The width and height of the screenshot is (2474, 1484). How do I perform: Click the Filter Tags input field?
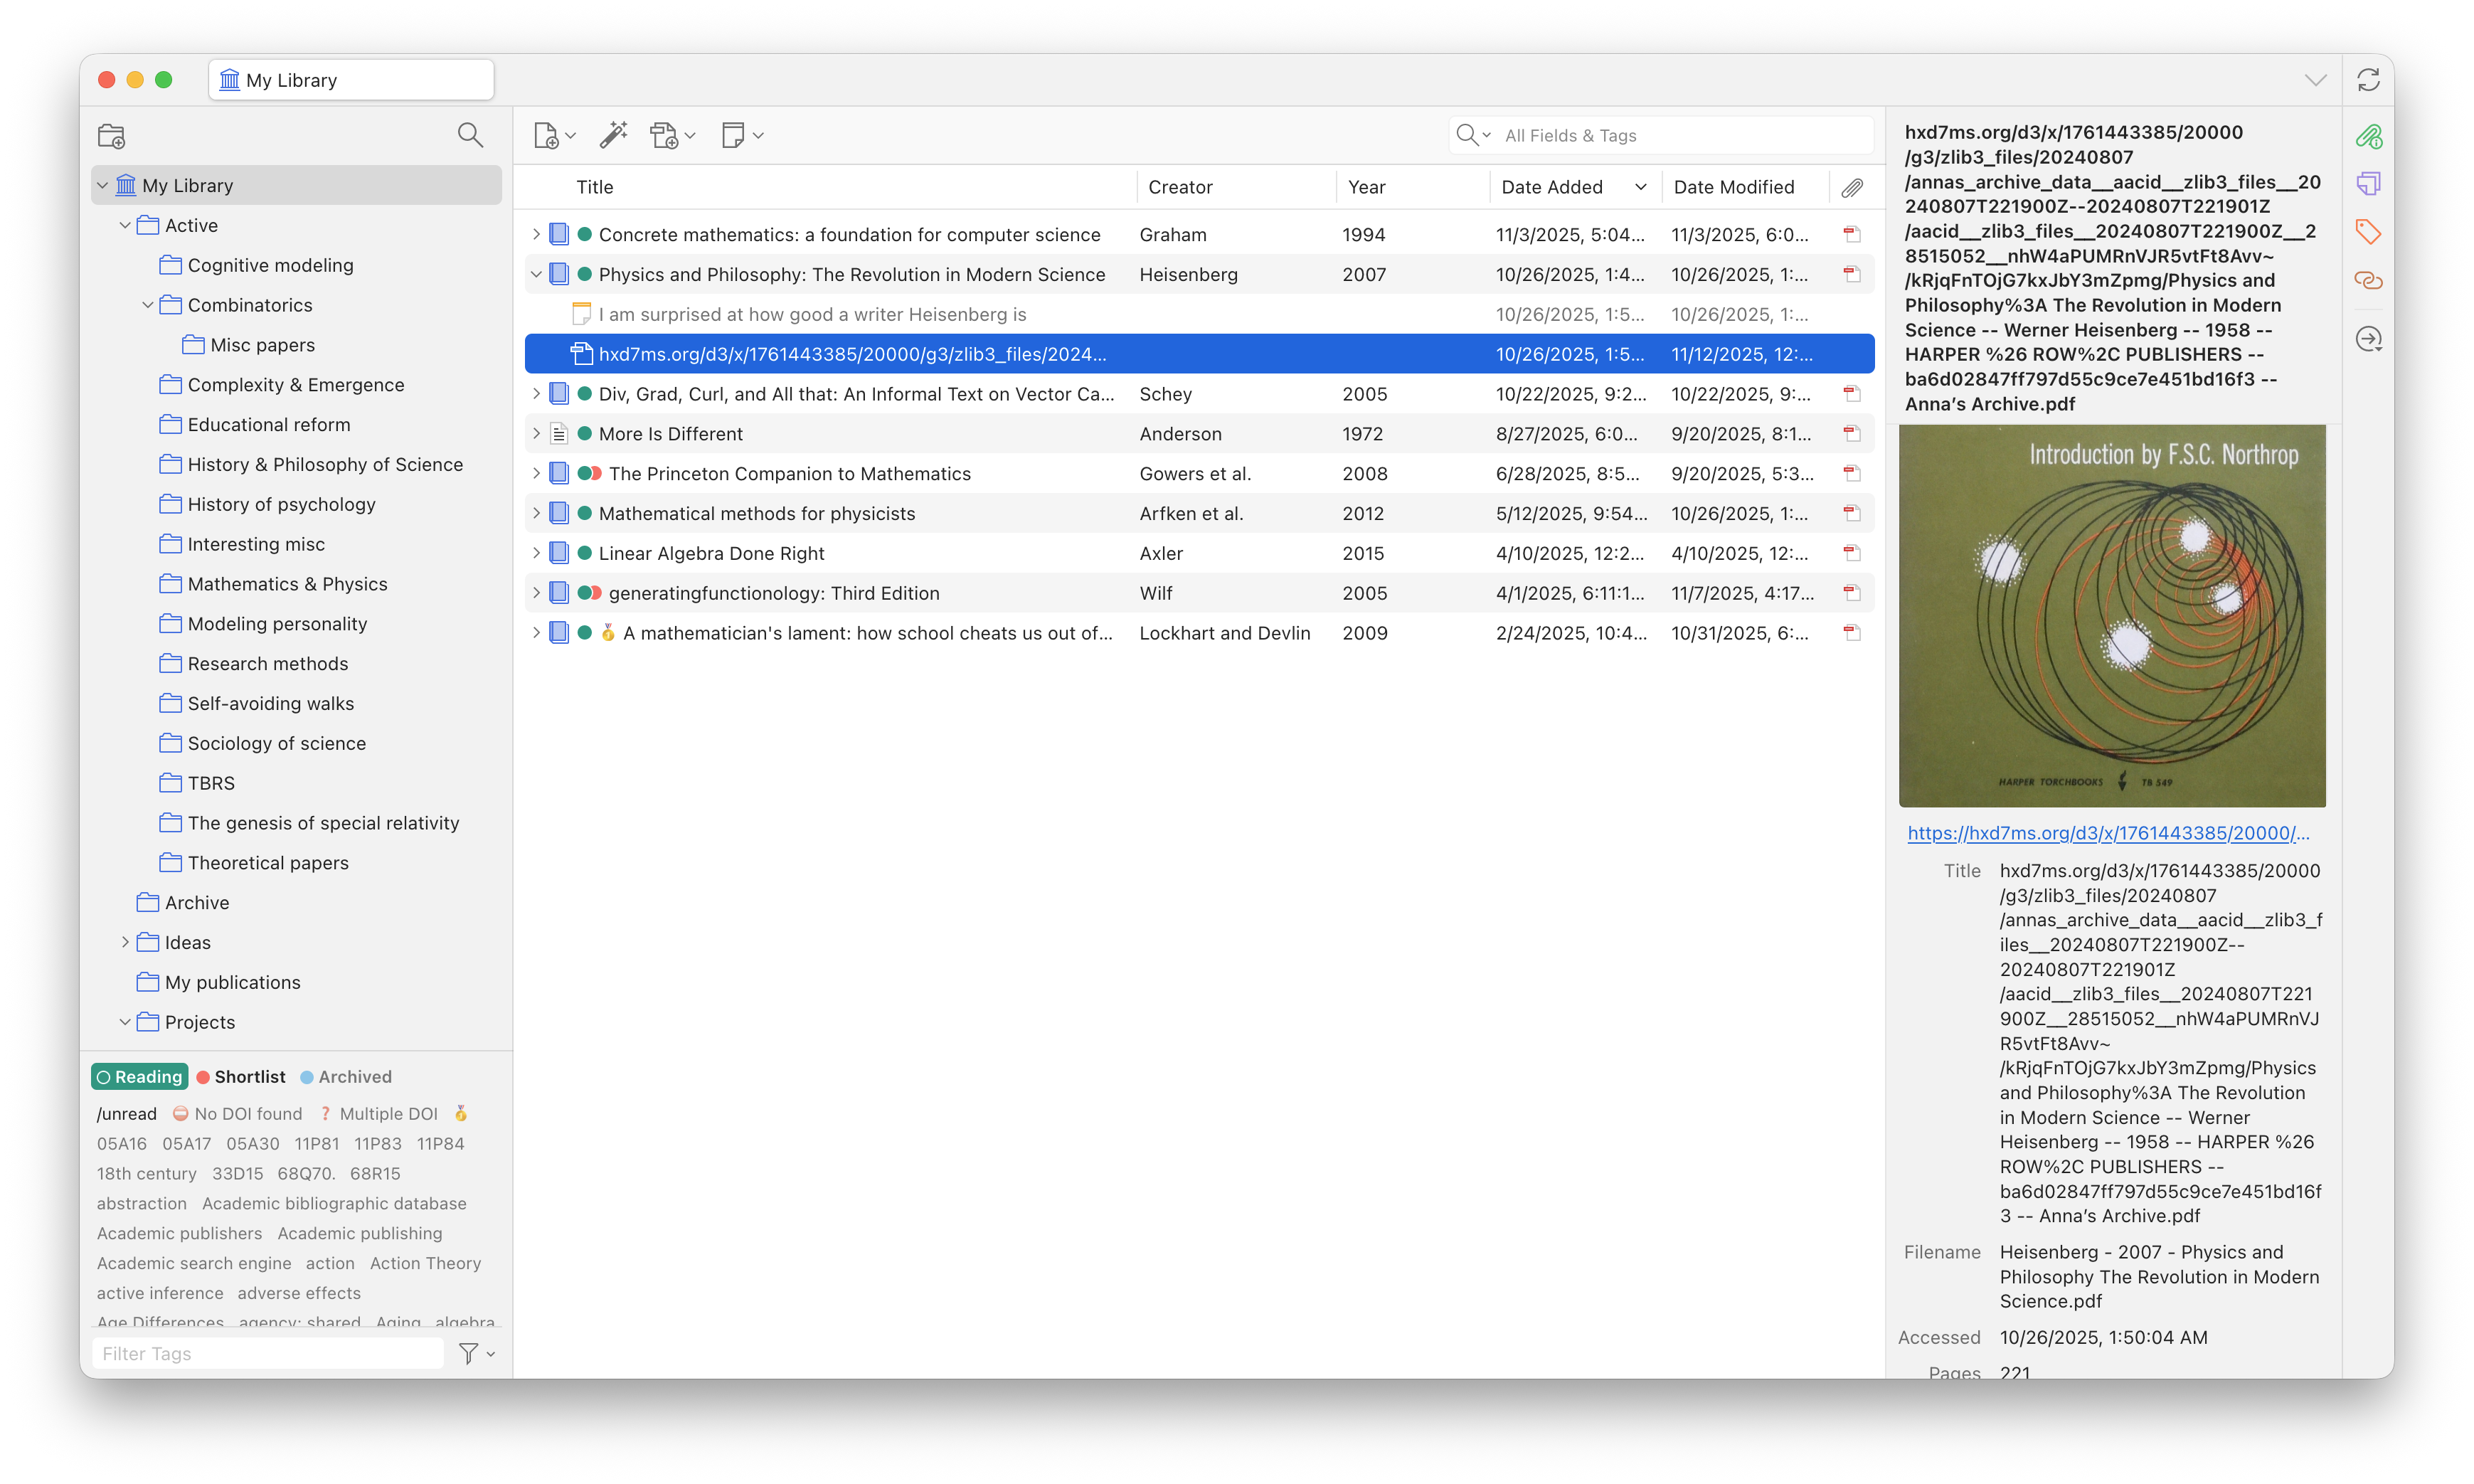(x=268, y=1354)
